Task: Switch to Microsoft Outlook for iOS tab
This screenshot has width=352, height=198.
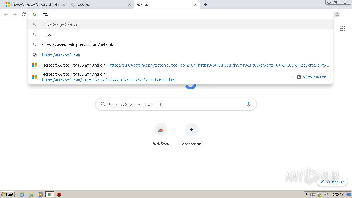Action: [x=35, y=5]
